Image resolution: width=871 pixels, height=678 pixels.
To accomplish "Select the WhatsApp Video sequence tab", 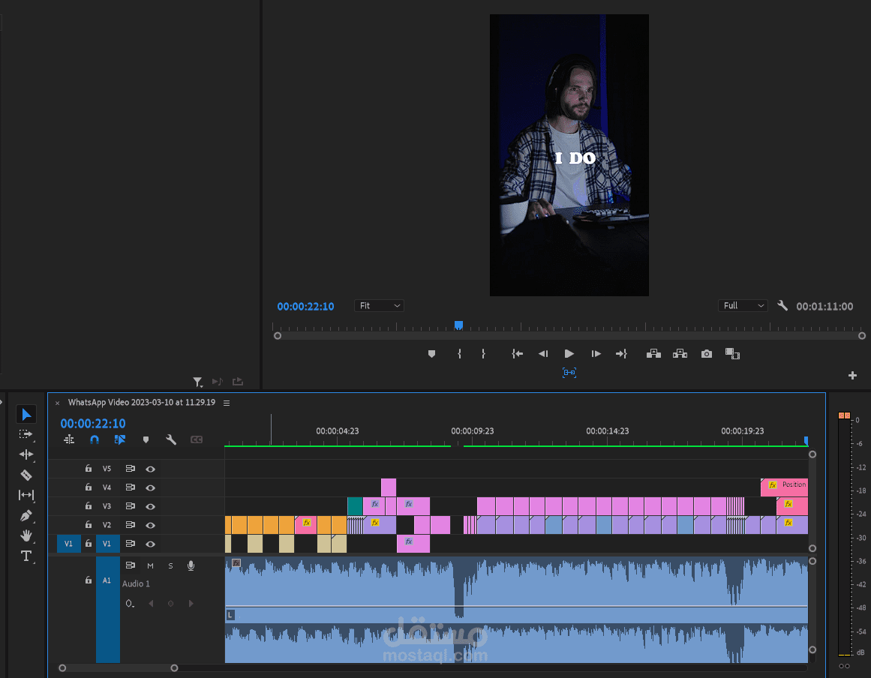I will 141,403.
